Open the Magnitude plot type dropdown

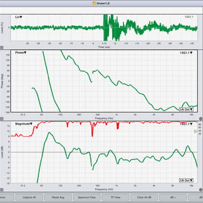click(24, 124)
